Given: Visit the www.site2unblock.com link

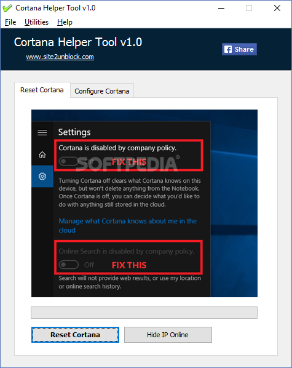Looking at the screenshot, I should point(60,57).
